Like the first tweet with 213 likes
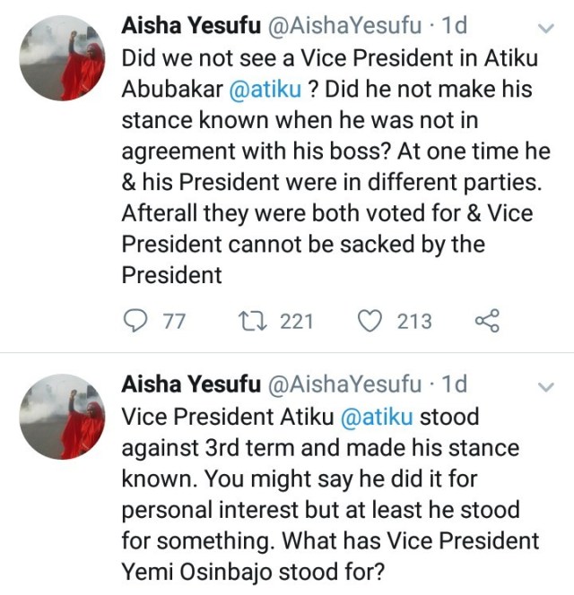This screenshot has width=574, height=595. tap(369, 321)
